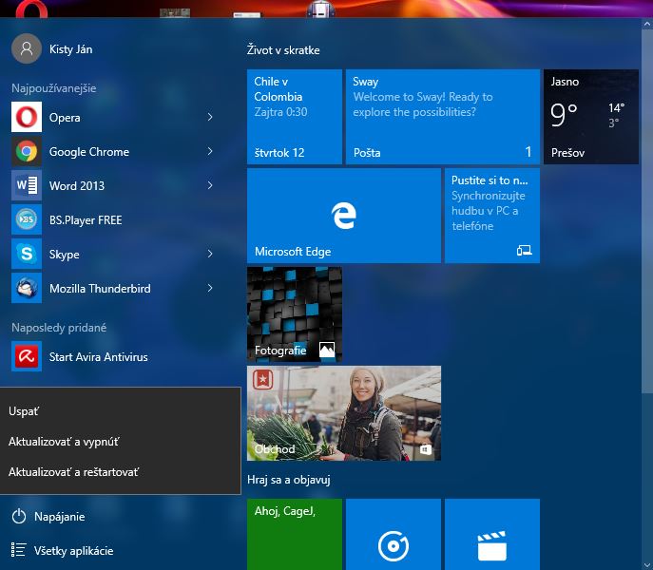Click the Všetky aplikácie label
Screen dimensions: 653x570
74,551
